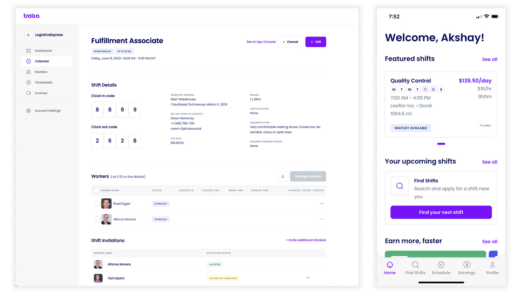The width and height of the screenshot is (521, 295).
Task: Check the box next to Read Egger
Action: click(x=97, y=203)
